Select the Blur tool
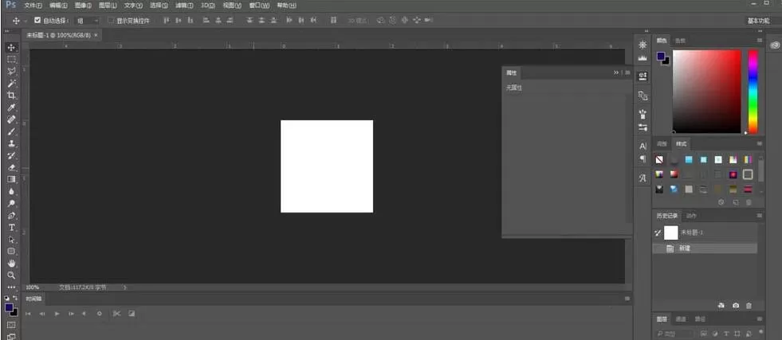 point(11,191)
